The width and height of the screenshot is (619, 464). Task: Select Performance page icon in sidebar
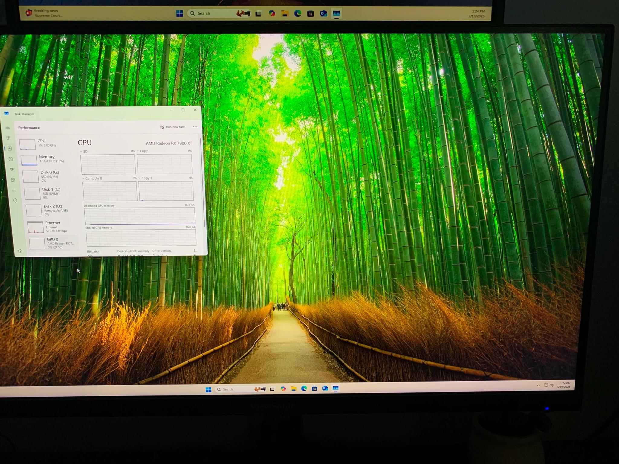(x=10, y=148)
